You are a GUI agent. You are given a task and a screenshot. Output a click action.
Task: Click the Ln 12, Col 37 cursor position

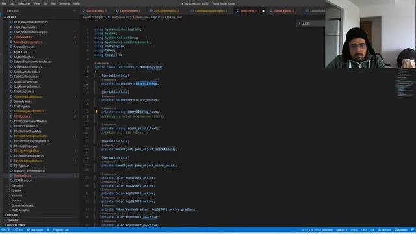(317, 230)
